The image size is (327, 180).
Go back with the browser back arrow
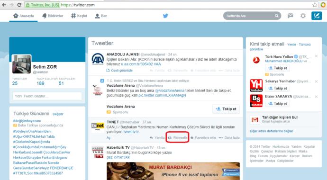pos(4,5)
